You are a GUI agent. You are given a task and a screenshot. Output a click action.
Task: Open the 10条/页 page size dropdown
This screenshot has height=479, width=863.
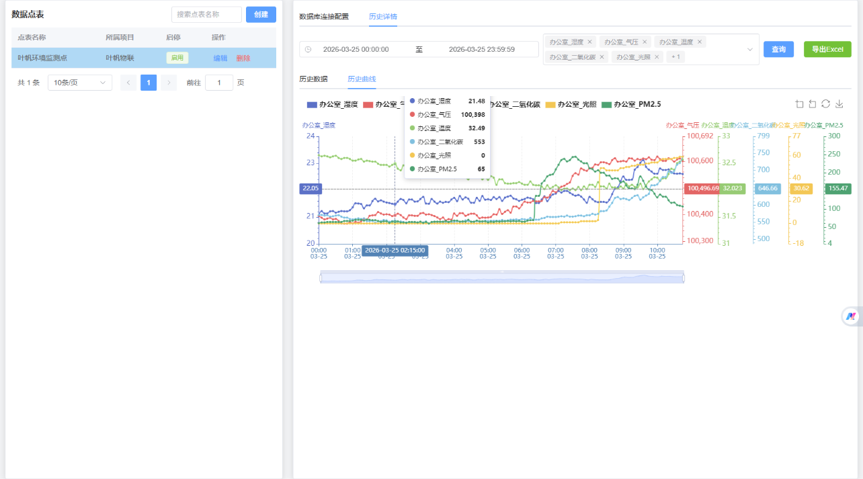(x=80, y=83)
